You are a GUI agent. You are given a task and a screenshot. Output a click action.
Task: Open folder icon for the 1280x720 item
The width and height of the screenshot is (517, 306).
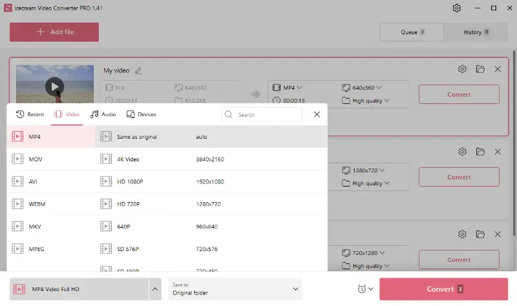pos(480,152)
